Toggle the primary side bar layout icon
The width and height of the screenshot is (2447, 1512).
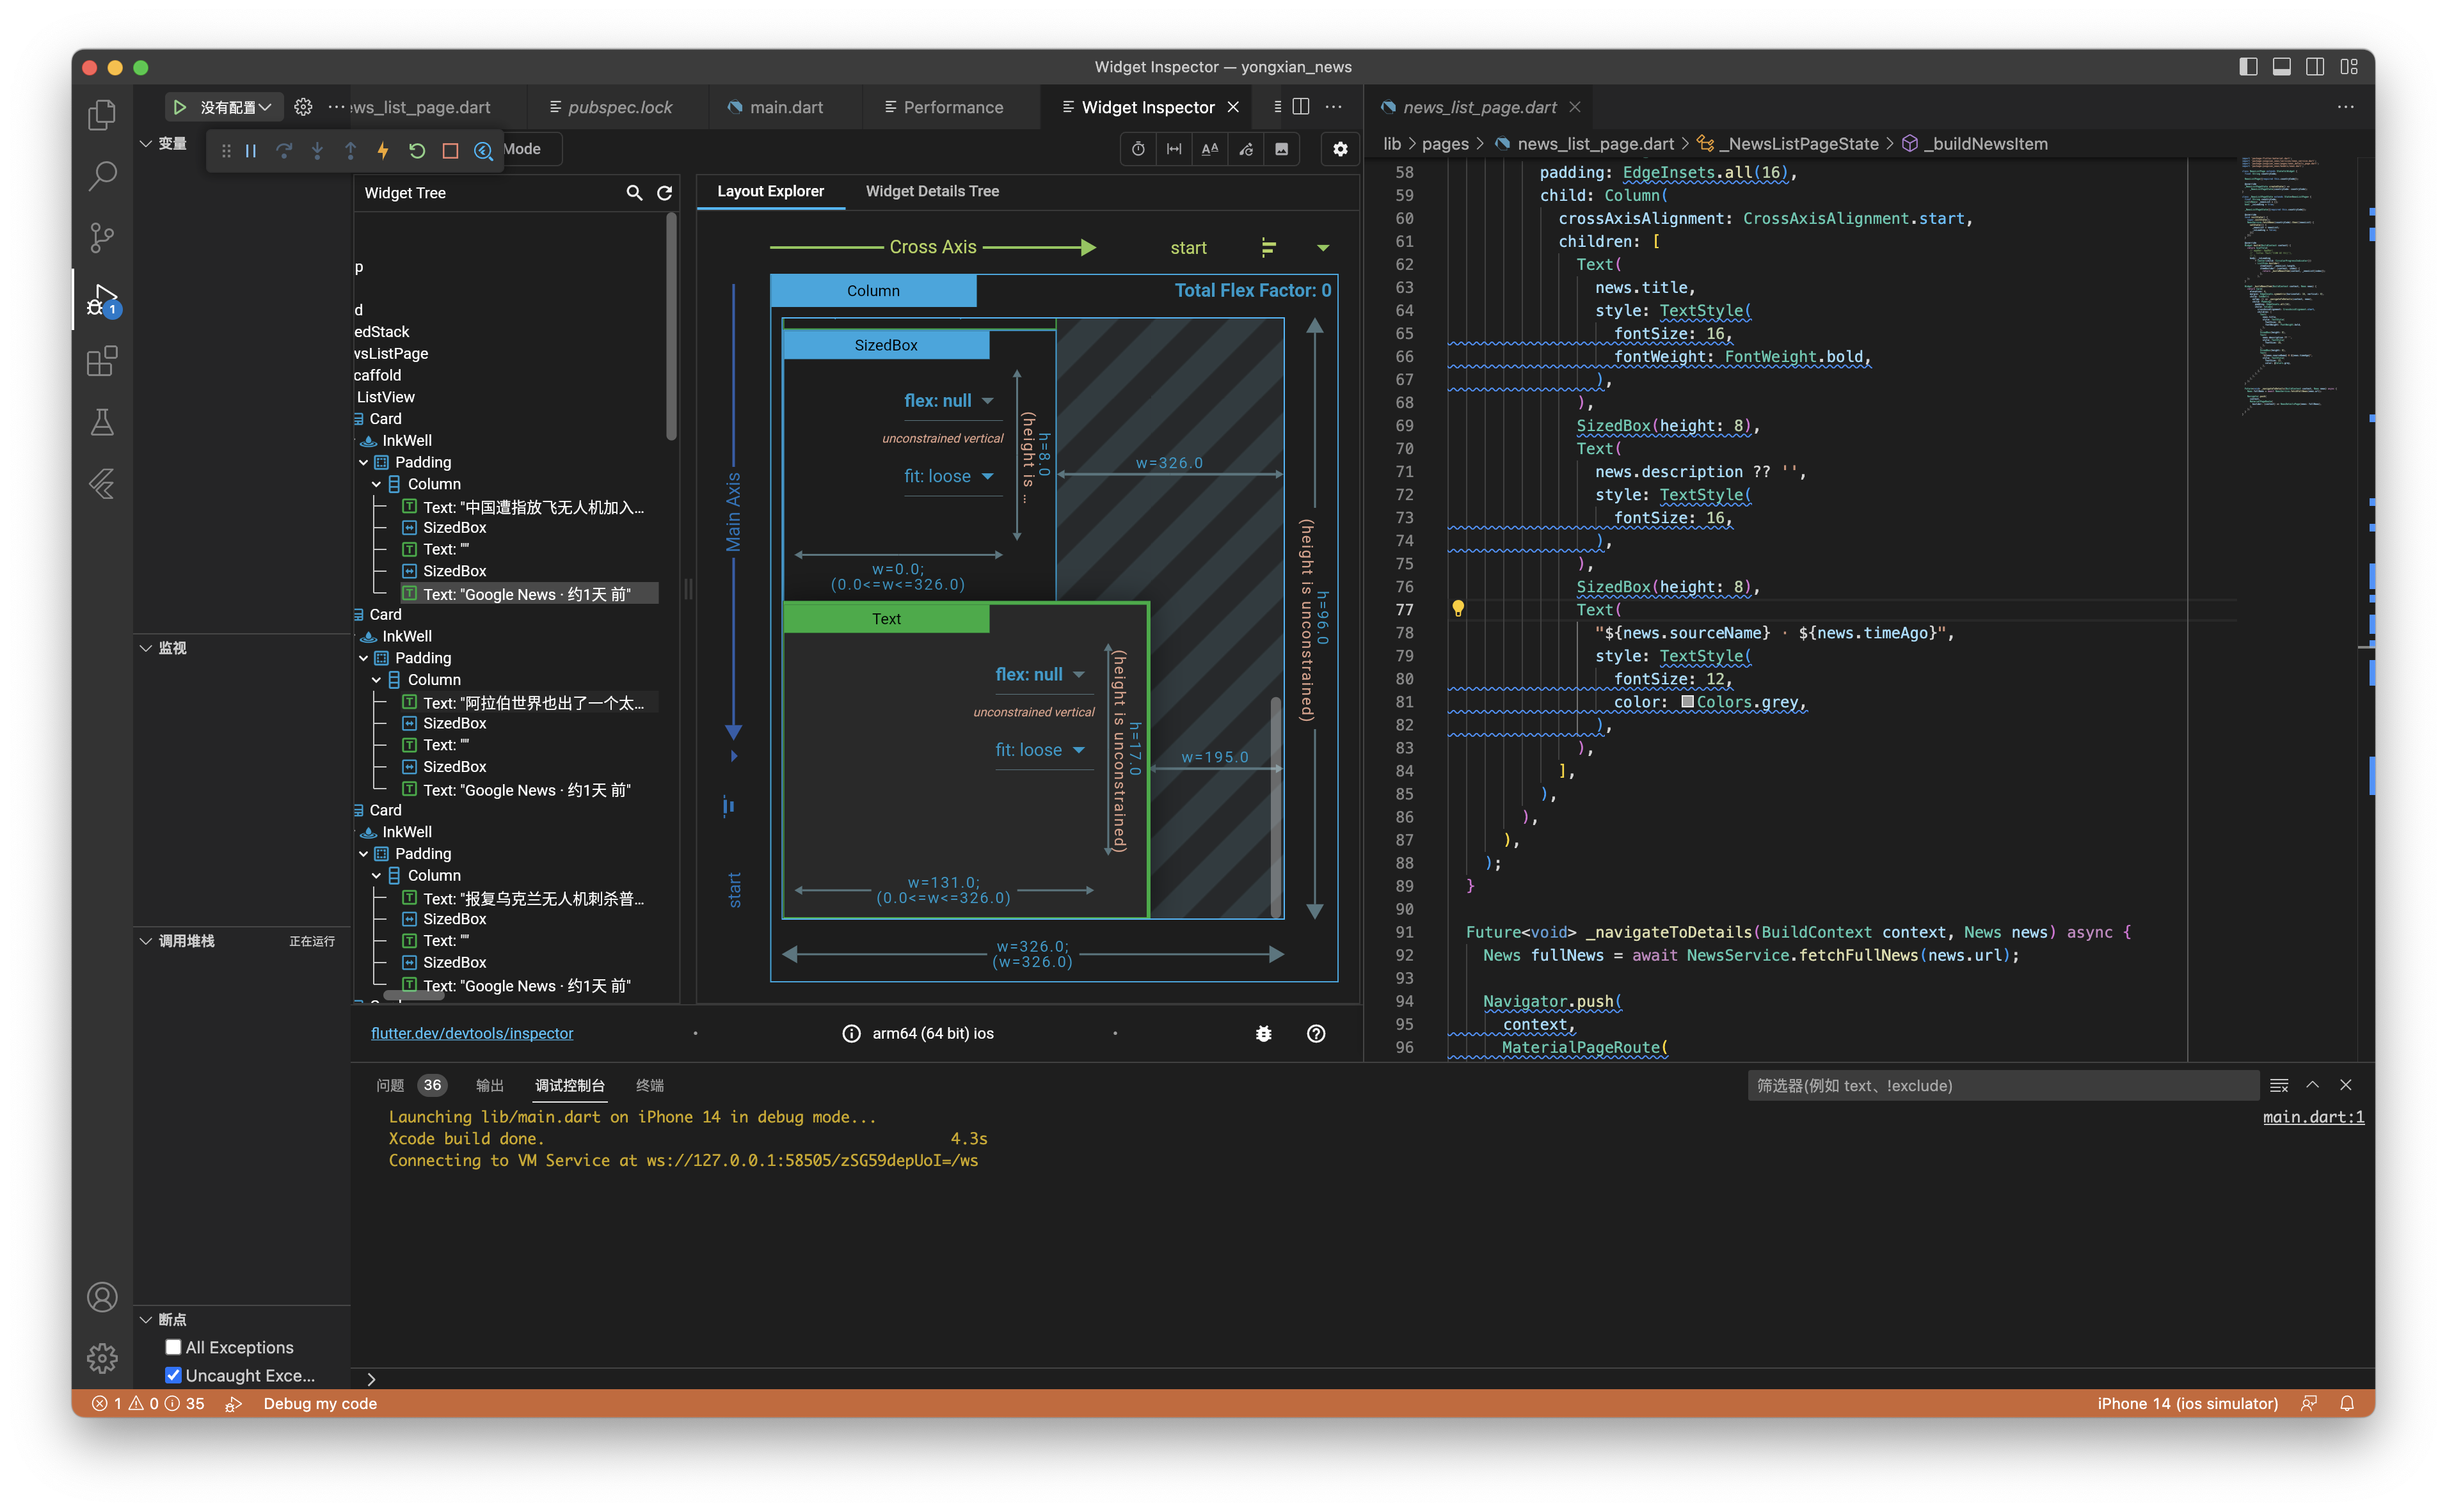[x=2248, y=67]
